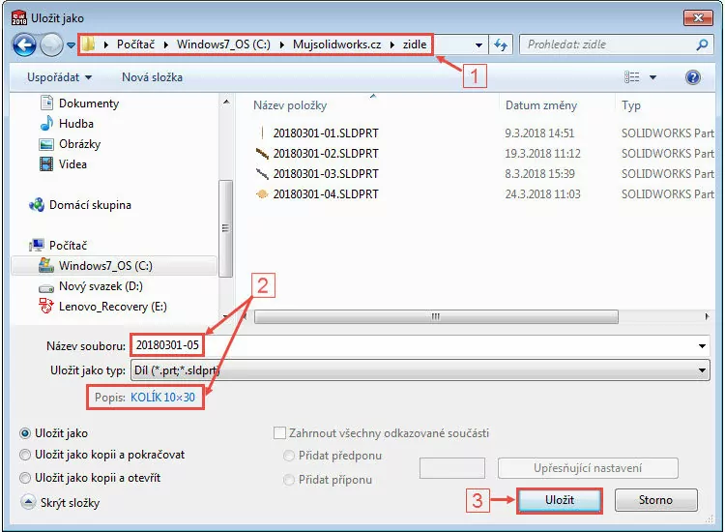Image resolution: width=725 pixels, height=532 pixels.
Task: Click the Název souboru filename field
Action: (x=420, y=345)
